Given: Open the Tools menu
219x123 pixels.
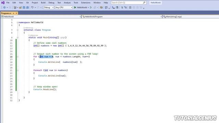Looking at the screenshot, I should pos(76,3).
